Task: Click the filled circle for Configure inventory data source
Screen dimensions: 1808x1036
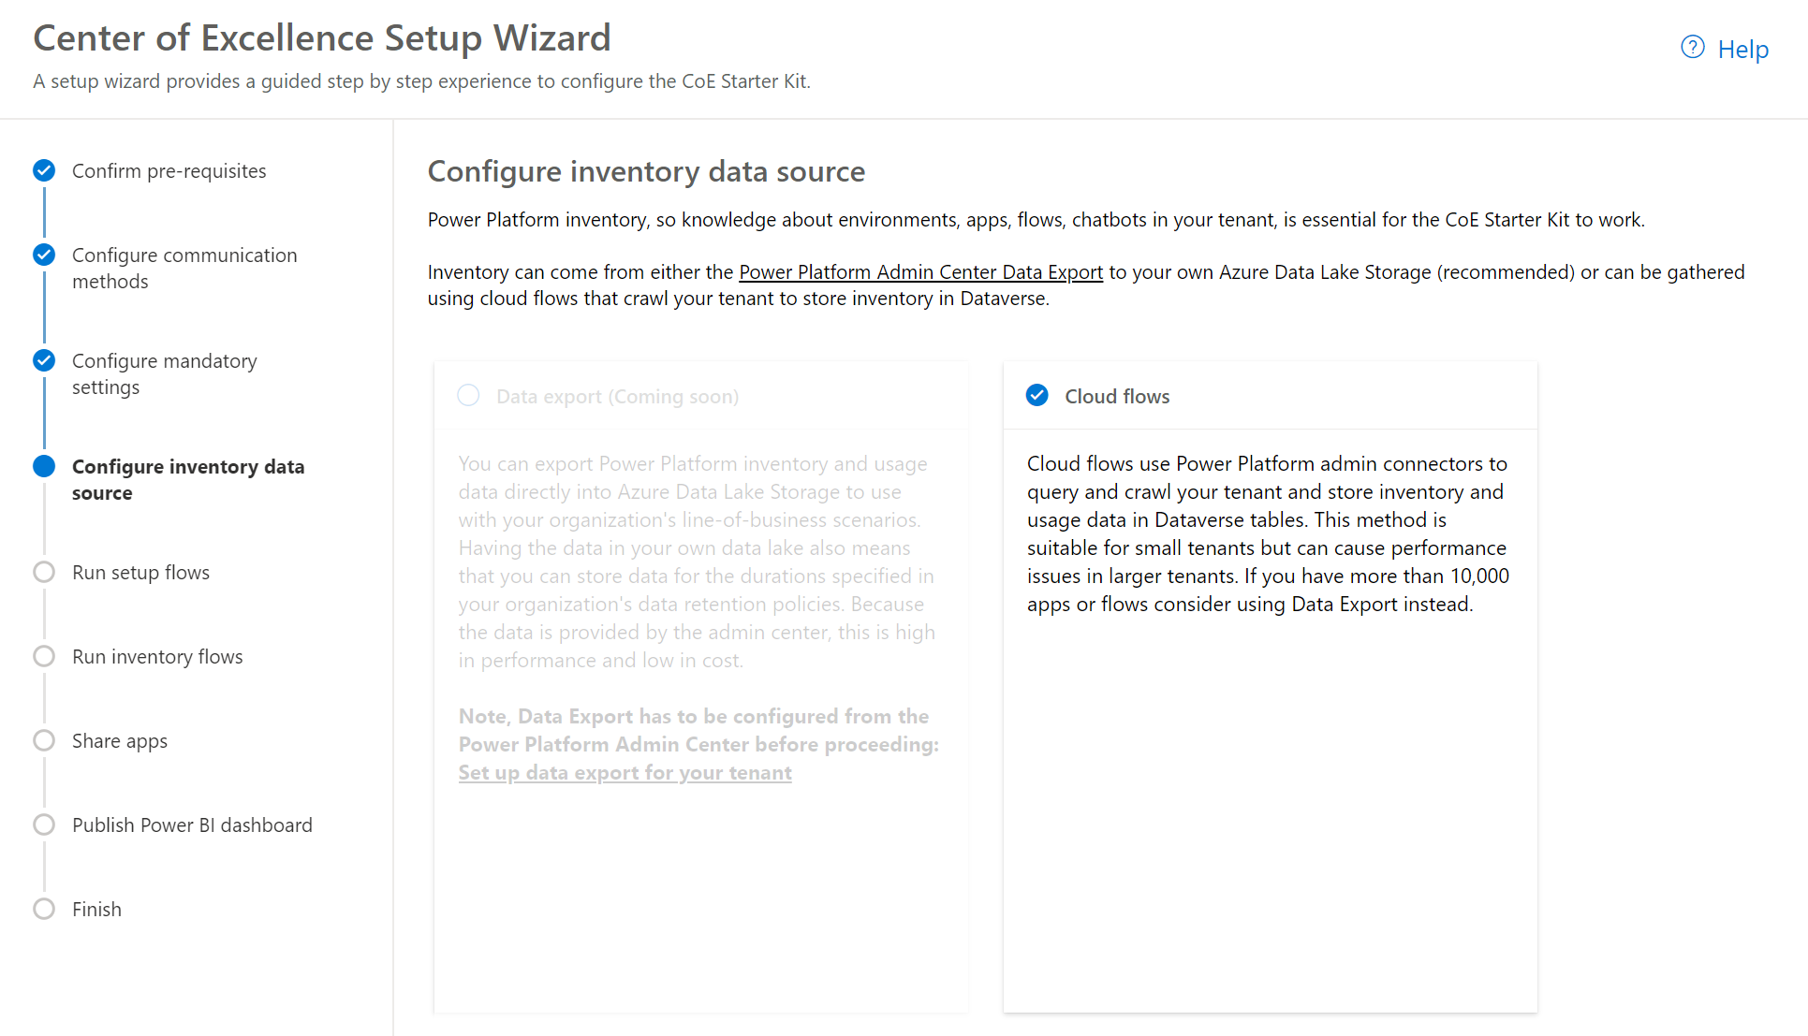Action: [x=43, y=466]
